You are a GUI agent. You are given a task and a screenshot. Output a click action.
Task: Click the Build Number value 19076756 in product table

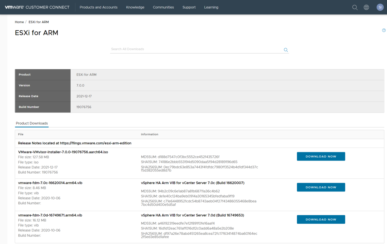[x=84, y=107]
